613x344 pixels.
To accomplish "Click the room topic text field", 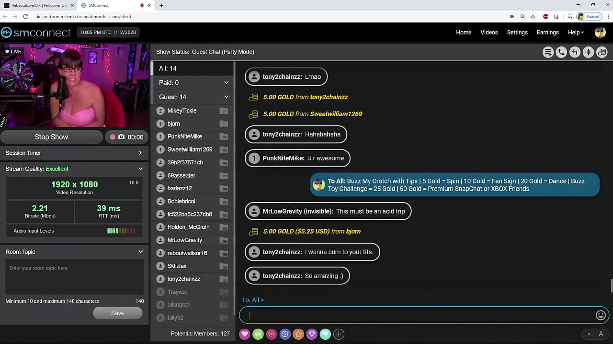I will [74, 277].
